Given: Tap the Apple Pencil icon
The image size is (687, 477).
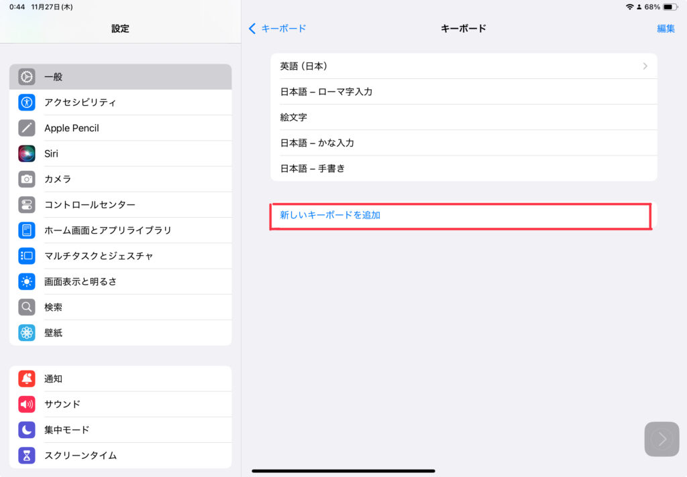Looking at the screenshot, I should 27,128.
